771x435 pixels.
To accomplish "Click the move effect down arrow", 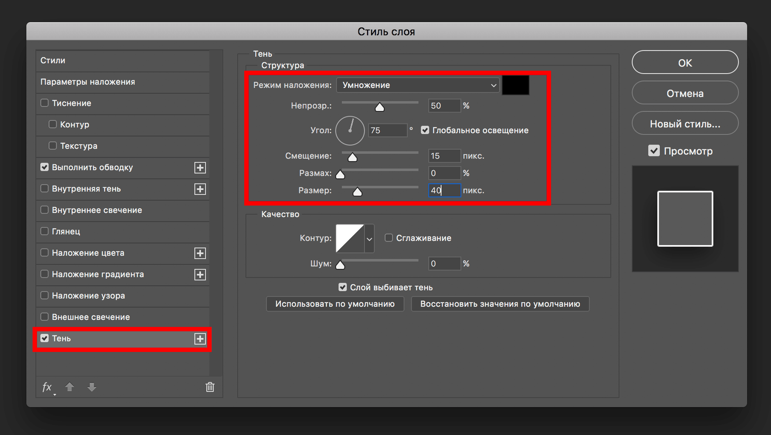I will coord(92,387).
